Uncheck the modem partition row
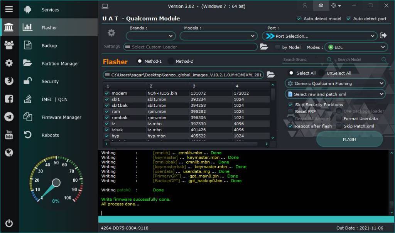 coord(107,93)
